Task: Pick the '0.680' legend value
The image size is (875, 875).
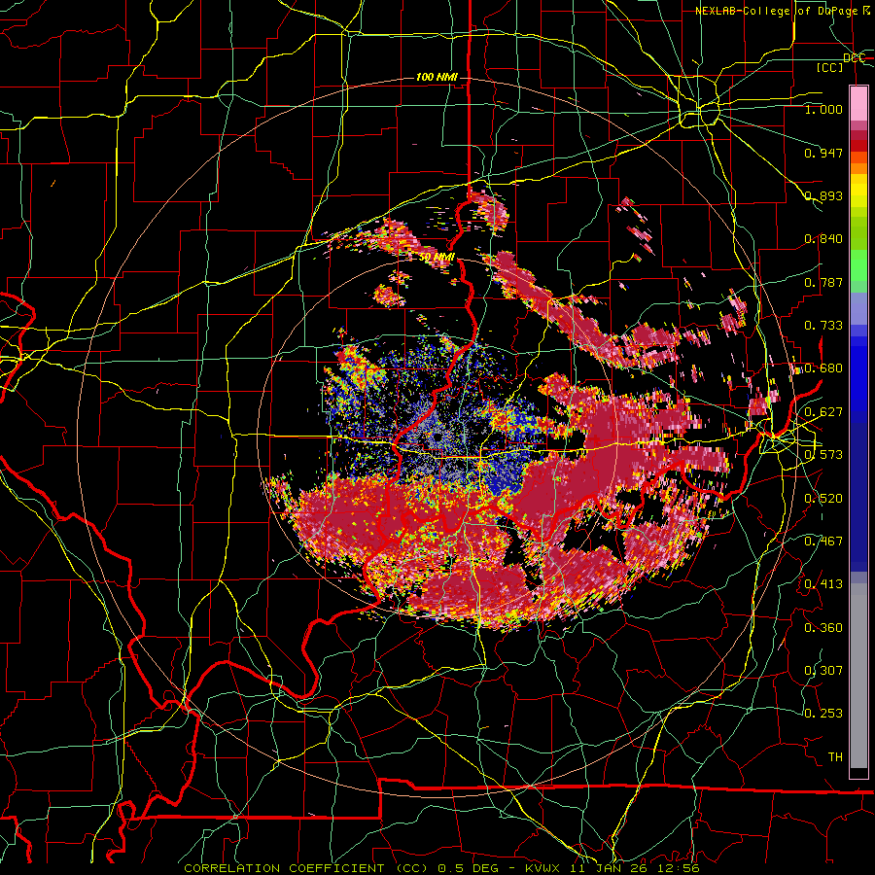Action: (x=823, y=368)
